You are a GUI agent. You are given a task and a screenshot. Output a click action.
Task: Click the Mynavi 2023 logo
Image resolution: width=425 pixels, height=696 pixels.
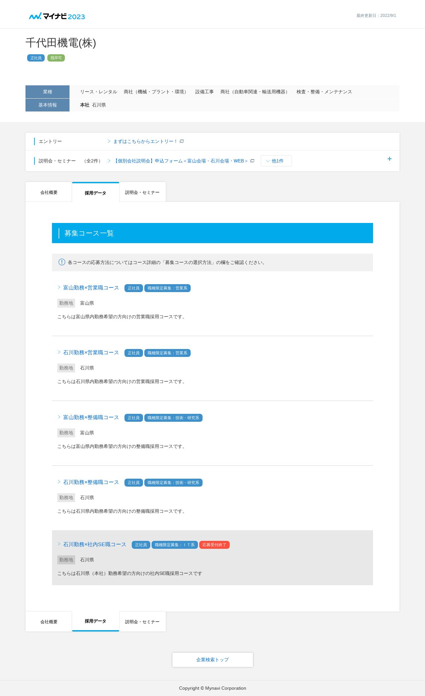tap(57, 16)
